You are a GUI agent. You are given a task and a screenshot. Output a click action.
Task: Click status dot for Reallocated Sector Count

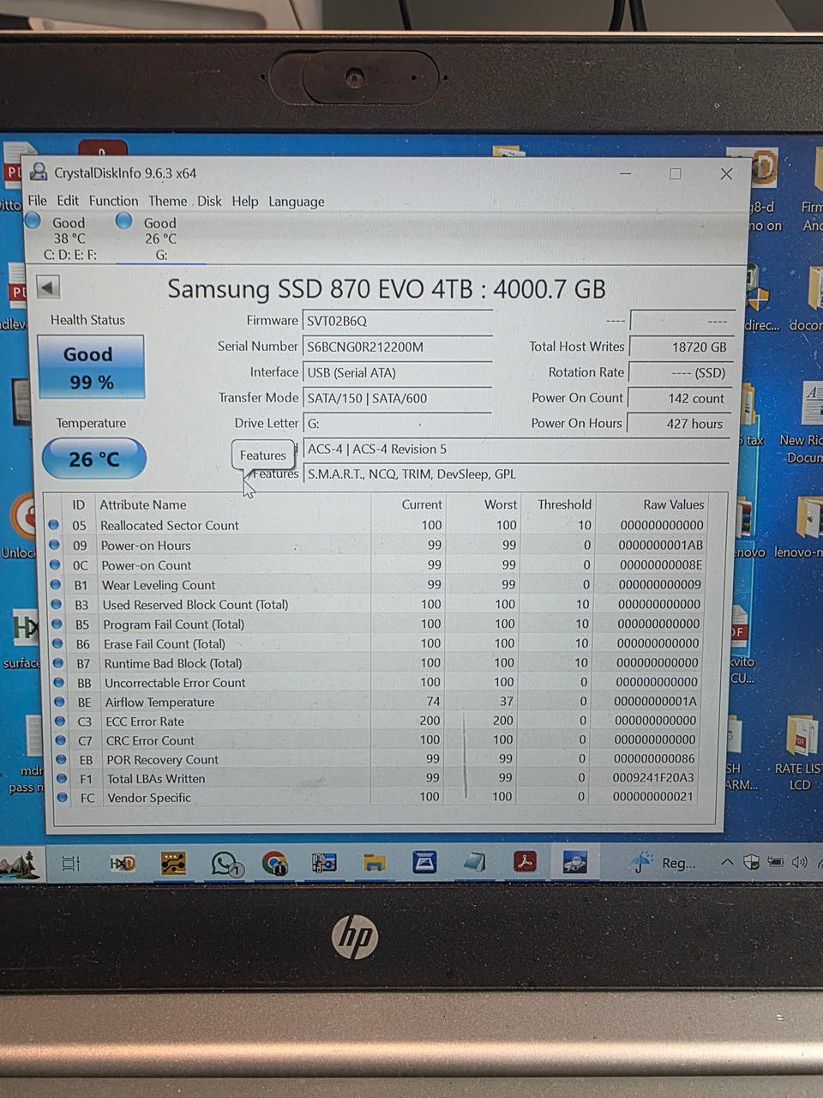[x=54, y=525]
